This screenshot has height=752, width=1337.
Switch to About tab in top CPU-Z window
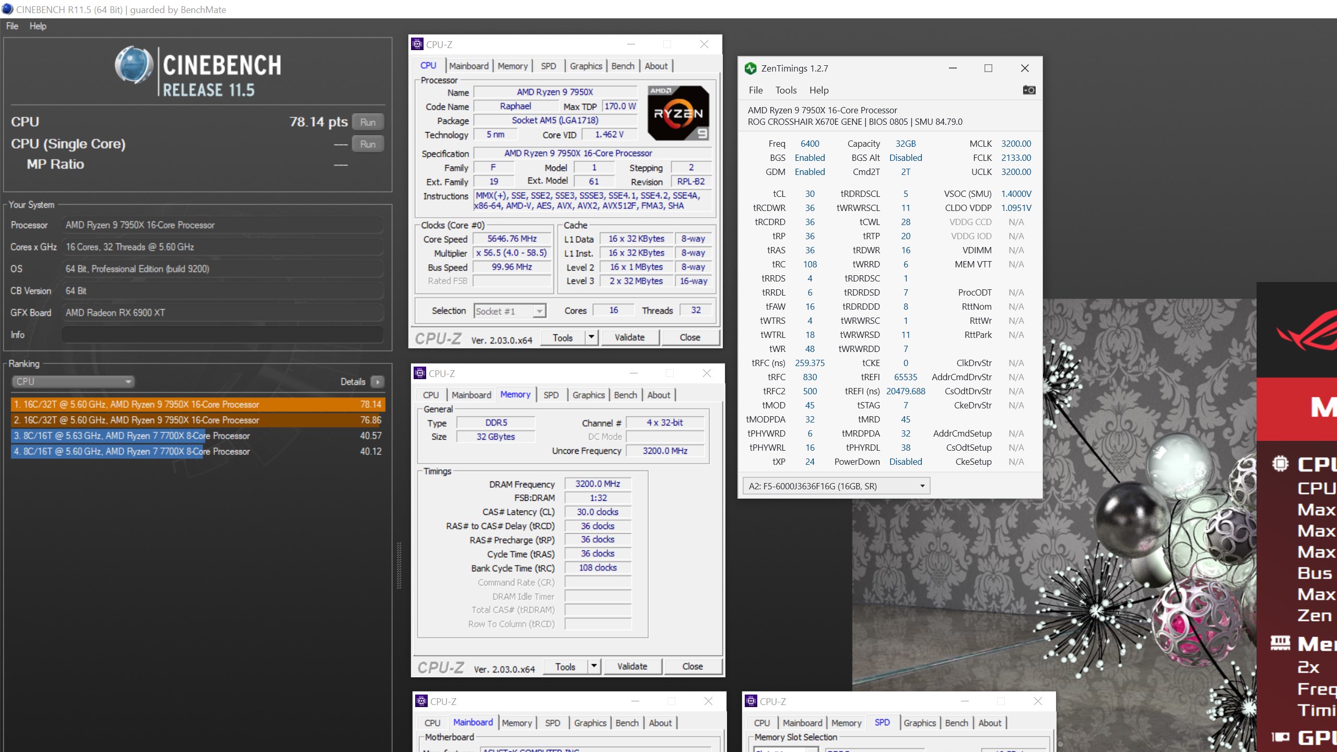[656, 66]
